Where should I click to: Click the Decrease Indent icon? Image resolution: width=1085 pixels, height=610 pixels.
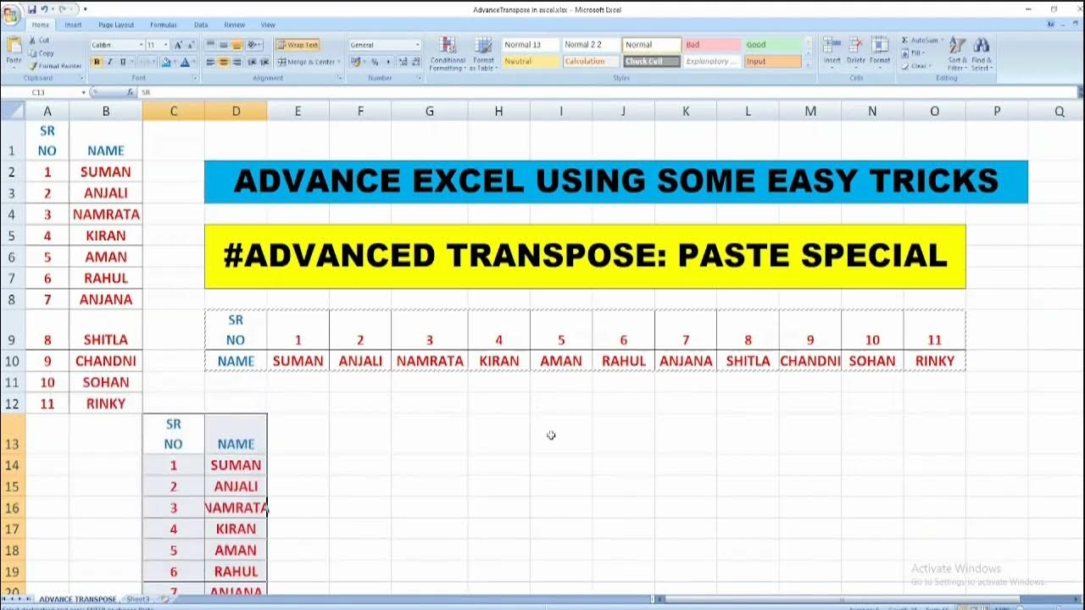click(x=251, y=62)
